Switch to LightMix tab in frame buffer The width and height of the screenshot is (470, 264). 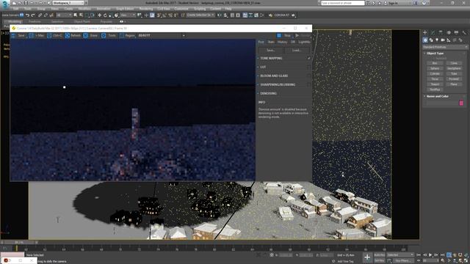304,43
